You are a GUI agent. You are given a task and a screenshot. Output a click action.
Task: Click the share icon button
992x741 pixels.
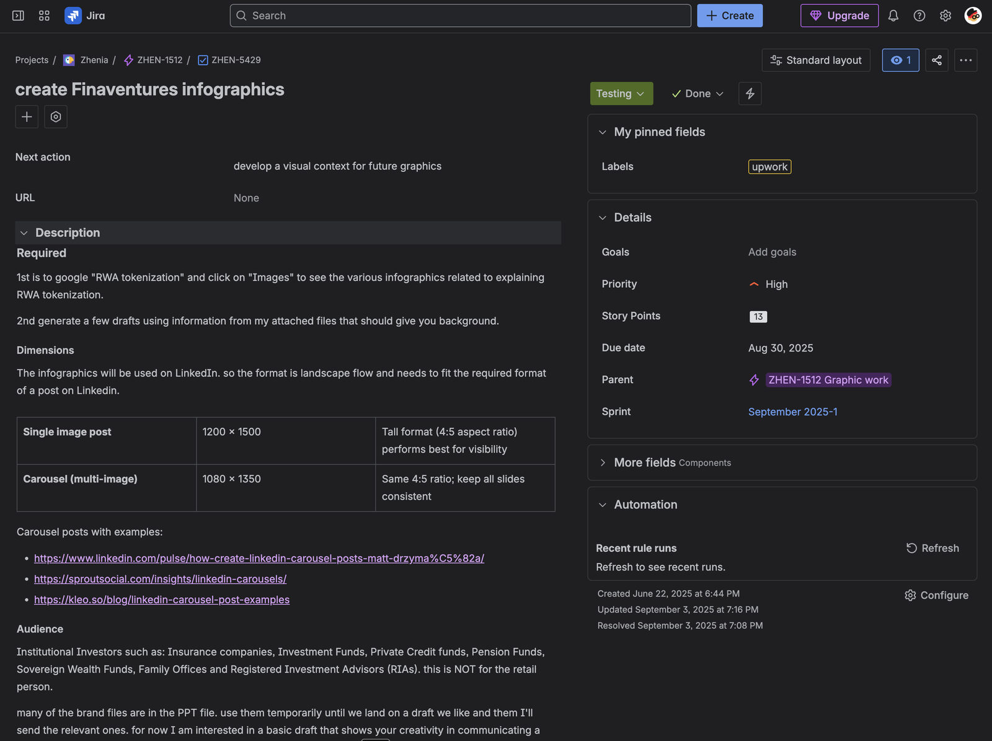click(x=937, y=60)
